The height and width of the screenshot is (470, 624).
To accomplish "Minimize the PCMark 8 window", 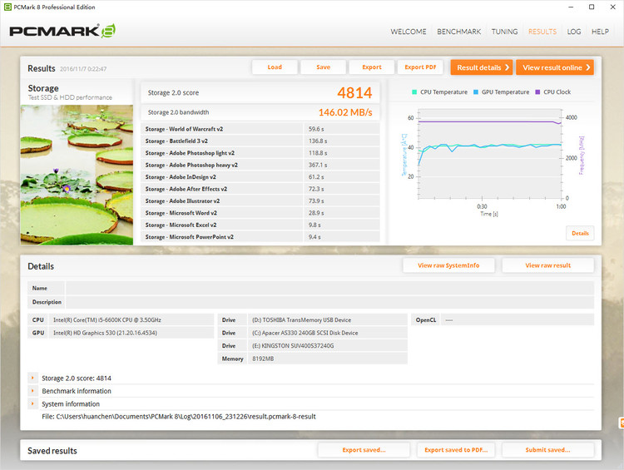I will coord(571,7).
